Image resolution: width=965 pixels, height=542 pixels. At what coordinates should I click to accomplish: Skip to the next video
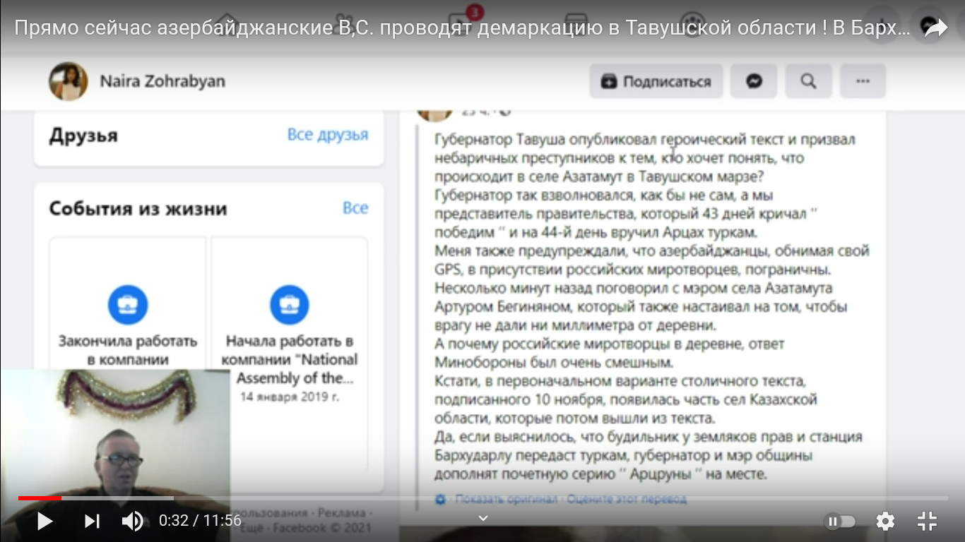click(92, 522)
